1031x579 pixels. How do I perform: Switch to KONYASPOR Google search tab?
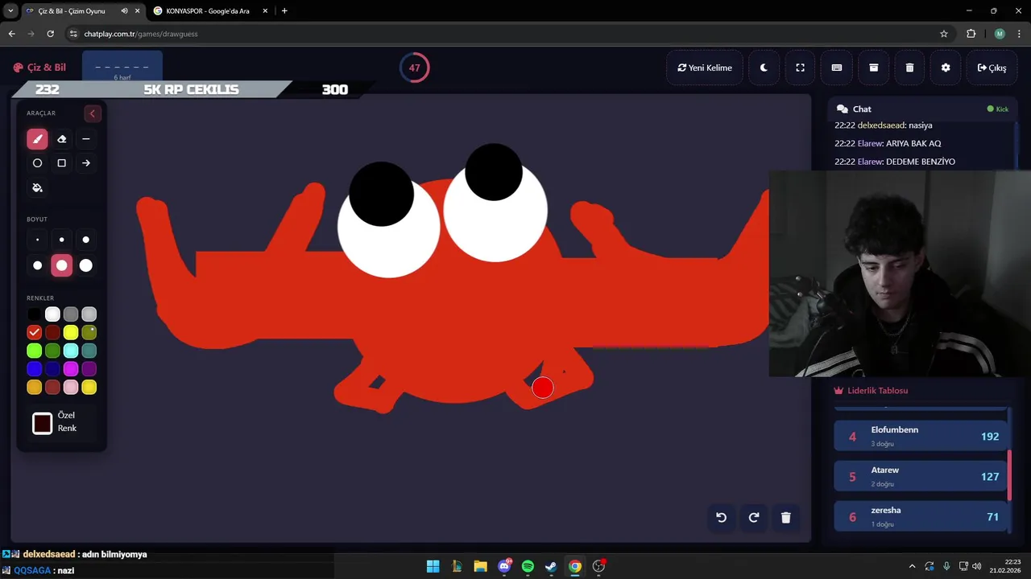click(x=209, y=11)
